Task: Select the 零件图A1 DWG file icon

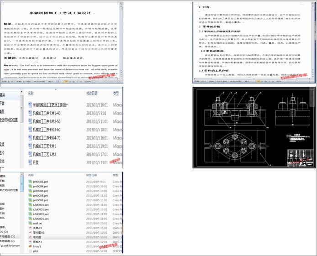Action: click(30, 233)
